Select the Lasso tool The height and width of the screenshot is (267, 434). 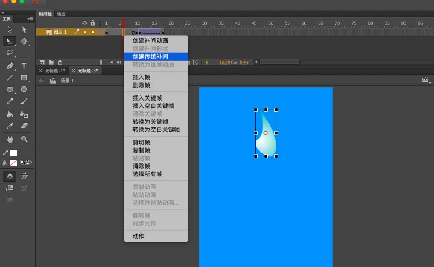coord(10,52)
